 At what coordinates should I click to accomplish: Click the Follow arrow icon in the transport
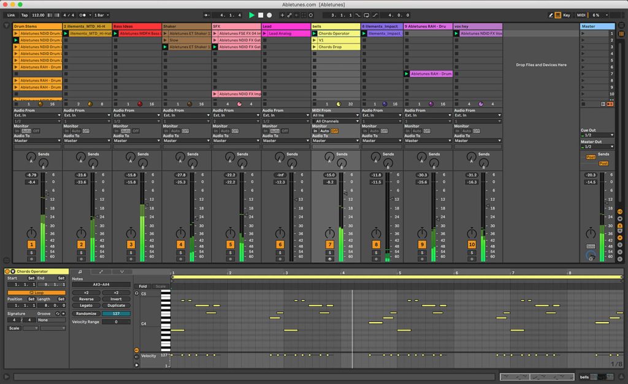point(206,13)
